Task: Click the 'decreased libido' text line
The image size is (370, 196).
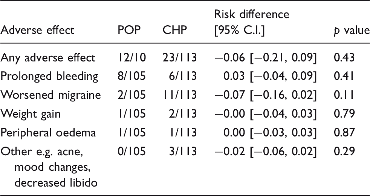Action: [x=56, y=183]
